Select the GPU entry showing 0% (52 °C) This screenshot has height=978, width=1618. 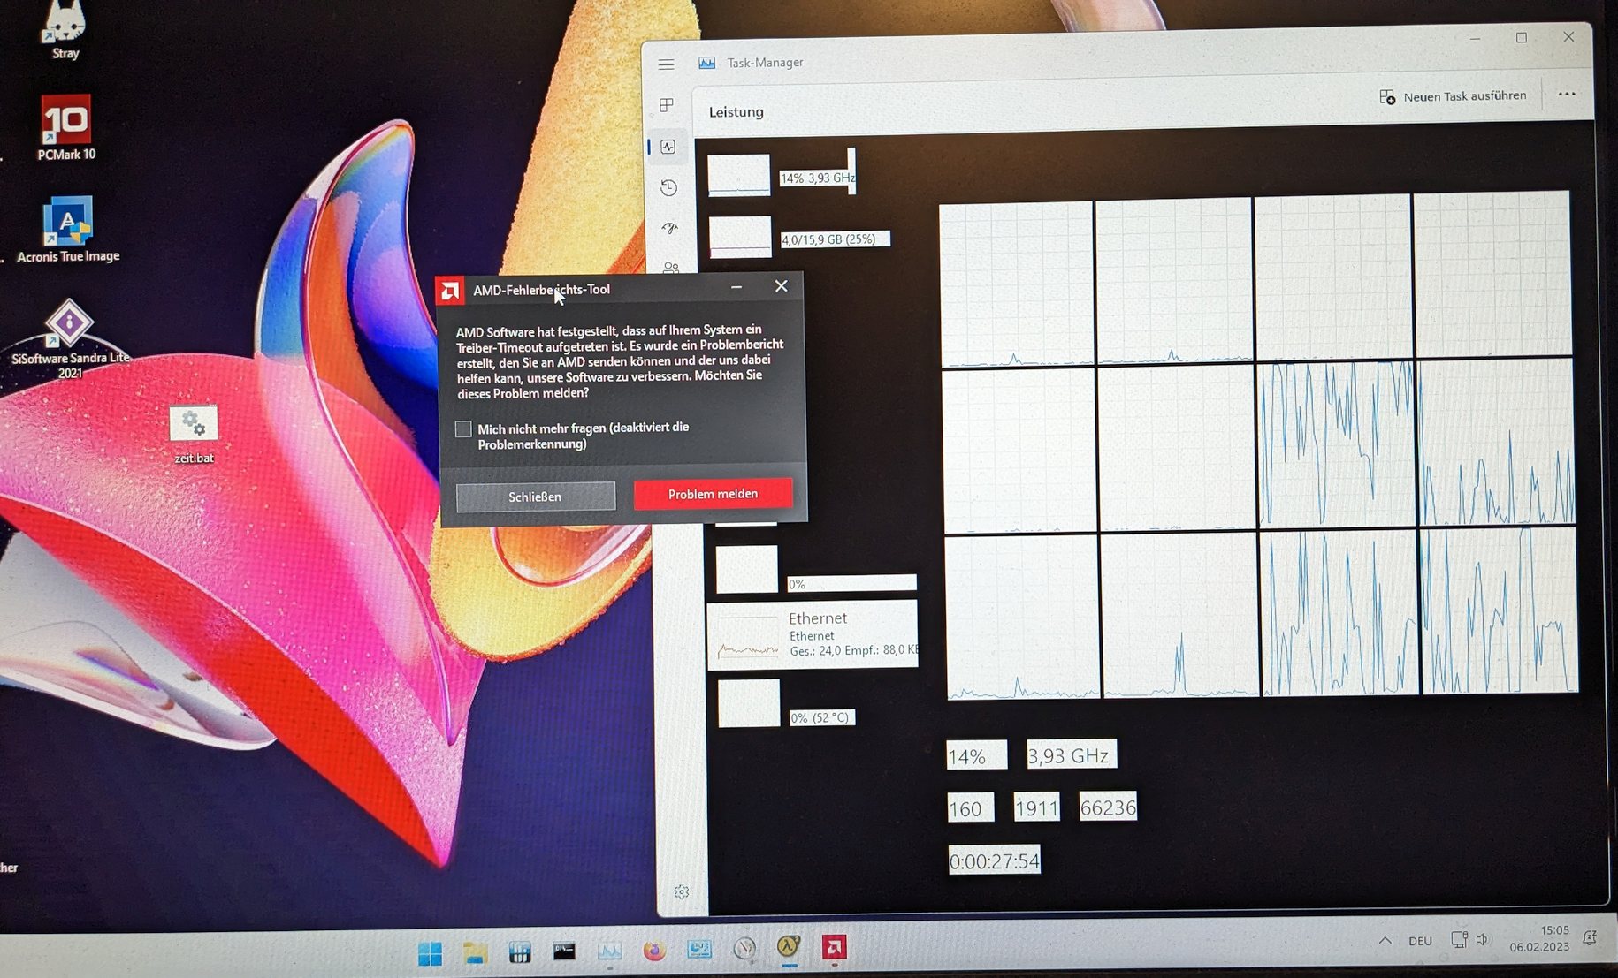coord(787,704)
